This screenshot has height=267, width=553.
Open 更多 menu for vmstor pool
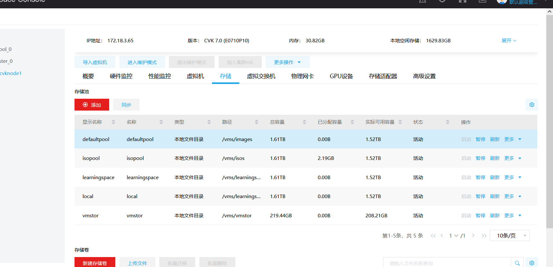513,216
